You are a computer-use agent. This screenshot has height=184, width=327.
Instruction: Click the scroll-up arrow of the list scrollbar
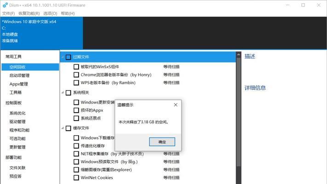click(239, 54)
